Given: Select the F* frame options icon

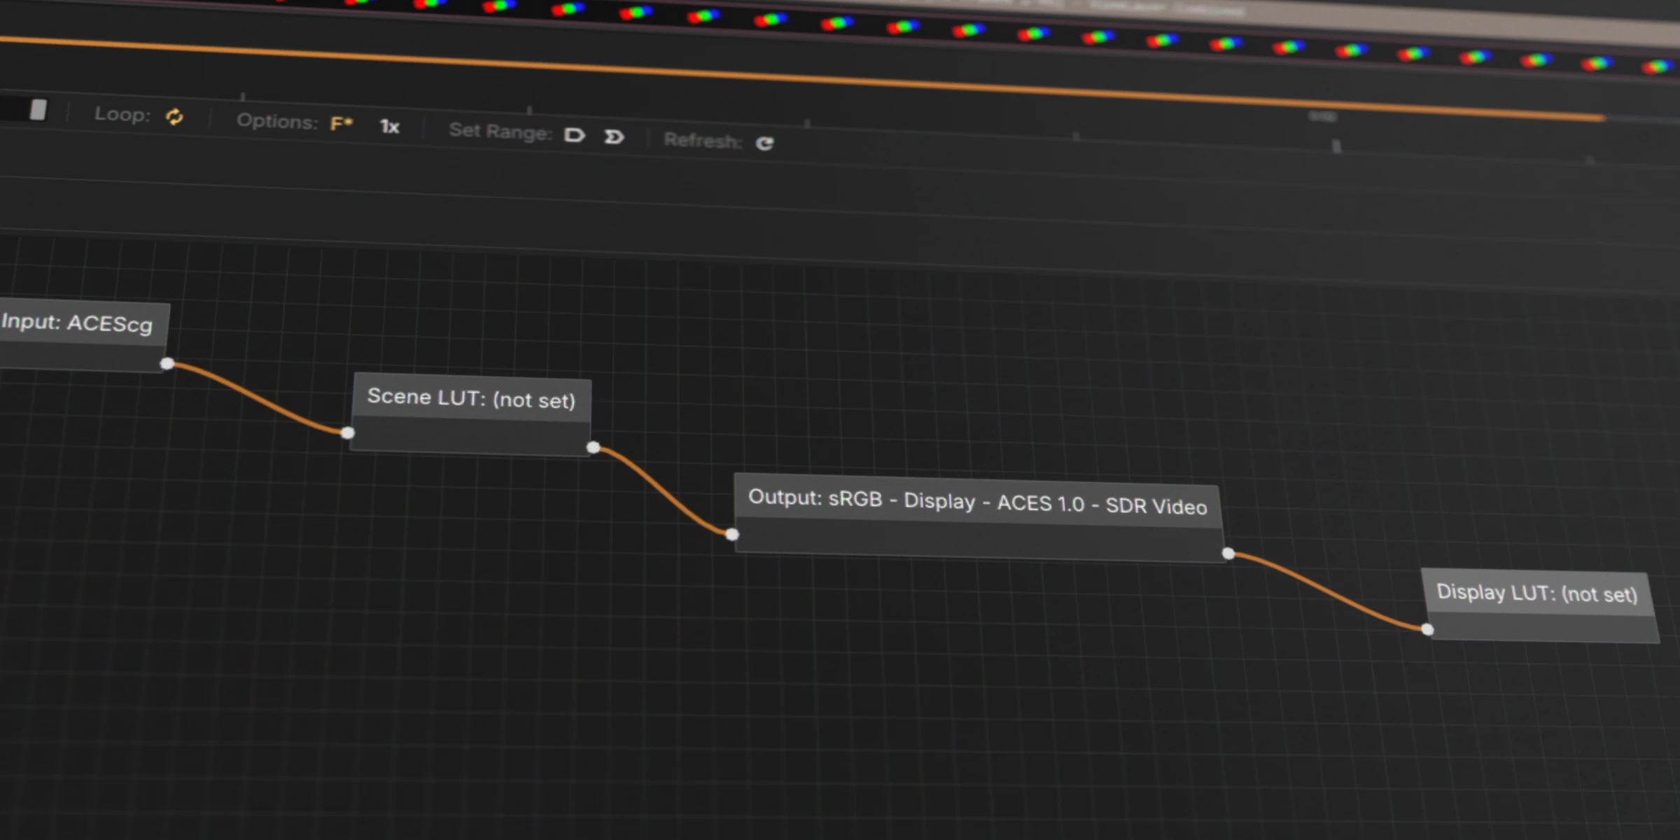Looking at the screenshot, I should pyautogui.click(x=341, y=123).
